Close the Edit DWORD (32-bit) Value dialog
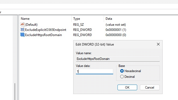Image resolution: width=178 pixels, height=100 pixels. pyautogui.click(x=158, y=44)
